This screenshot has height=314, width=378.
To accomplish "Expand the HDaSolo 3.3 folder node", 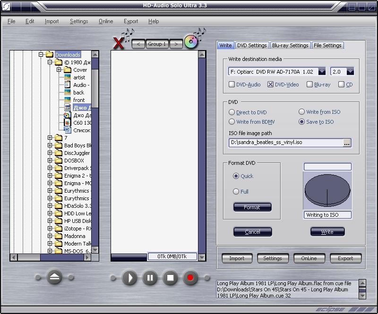I will [50, 206].
